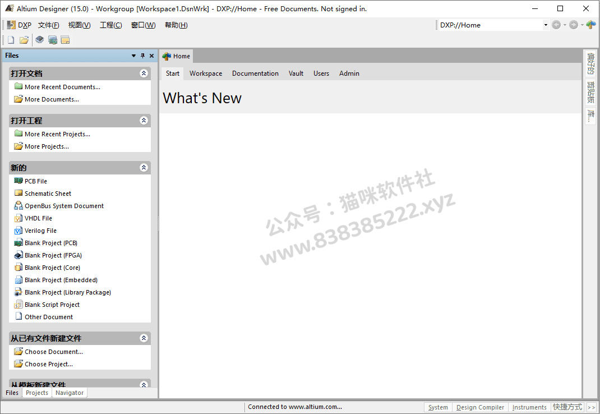The image size is (600, 414).
Task: Click the DXP://Home address field
Action: pos(490,25)
